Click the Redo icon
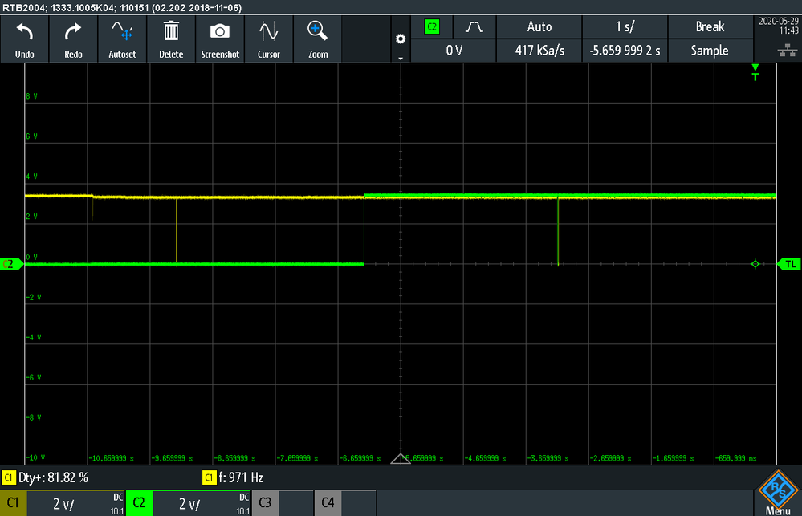The image size is (802, 516). coord(73,39)
